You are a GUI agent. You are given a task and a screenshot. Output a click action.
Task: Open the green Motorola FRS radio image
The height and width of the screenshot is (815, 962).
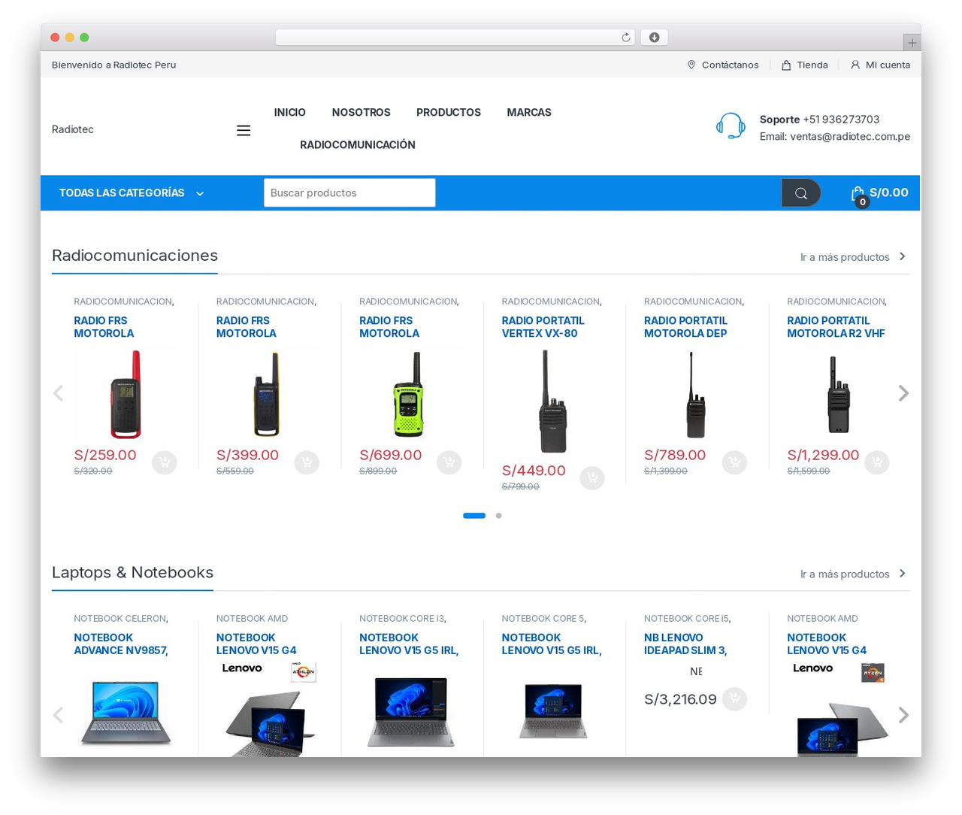409,394
